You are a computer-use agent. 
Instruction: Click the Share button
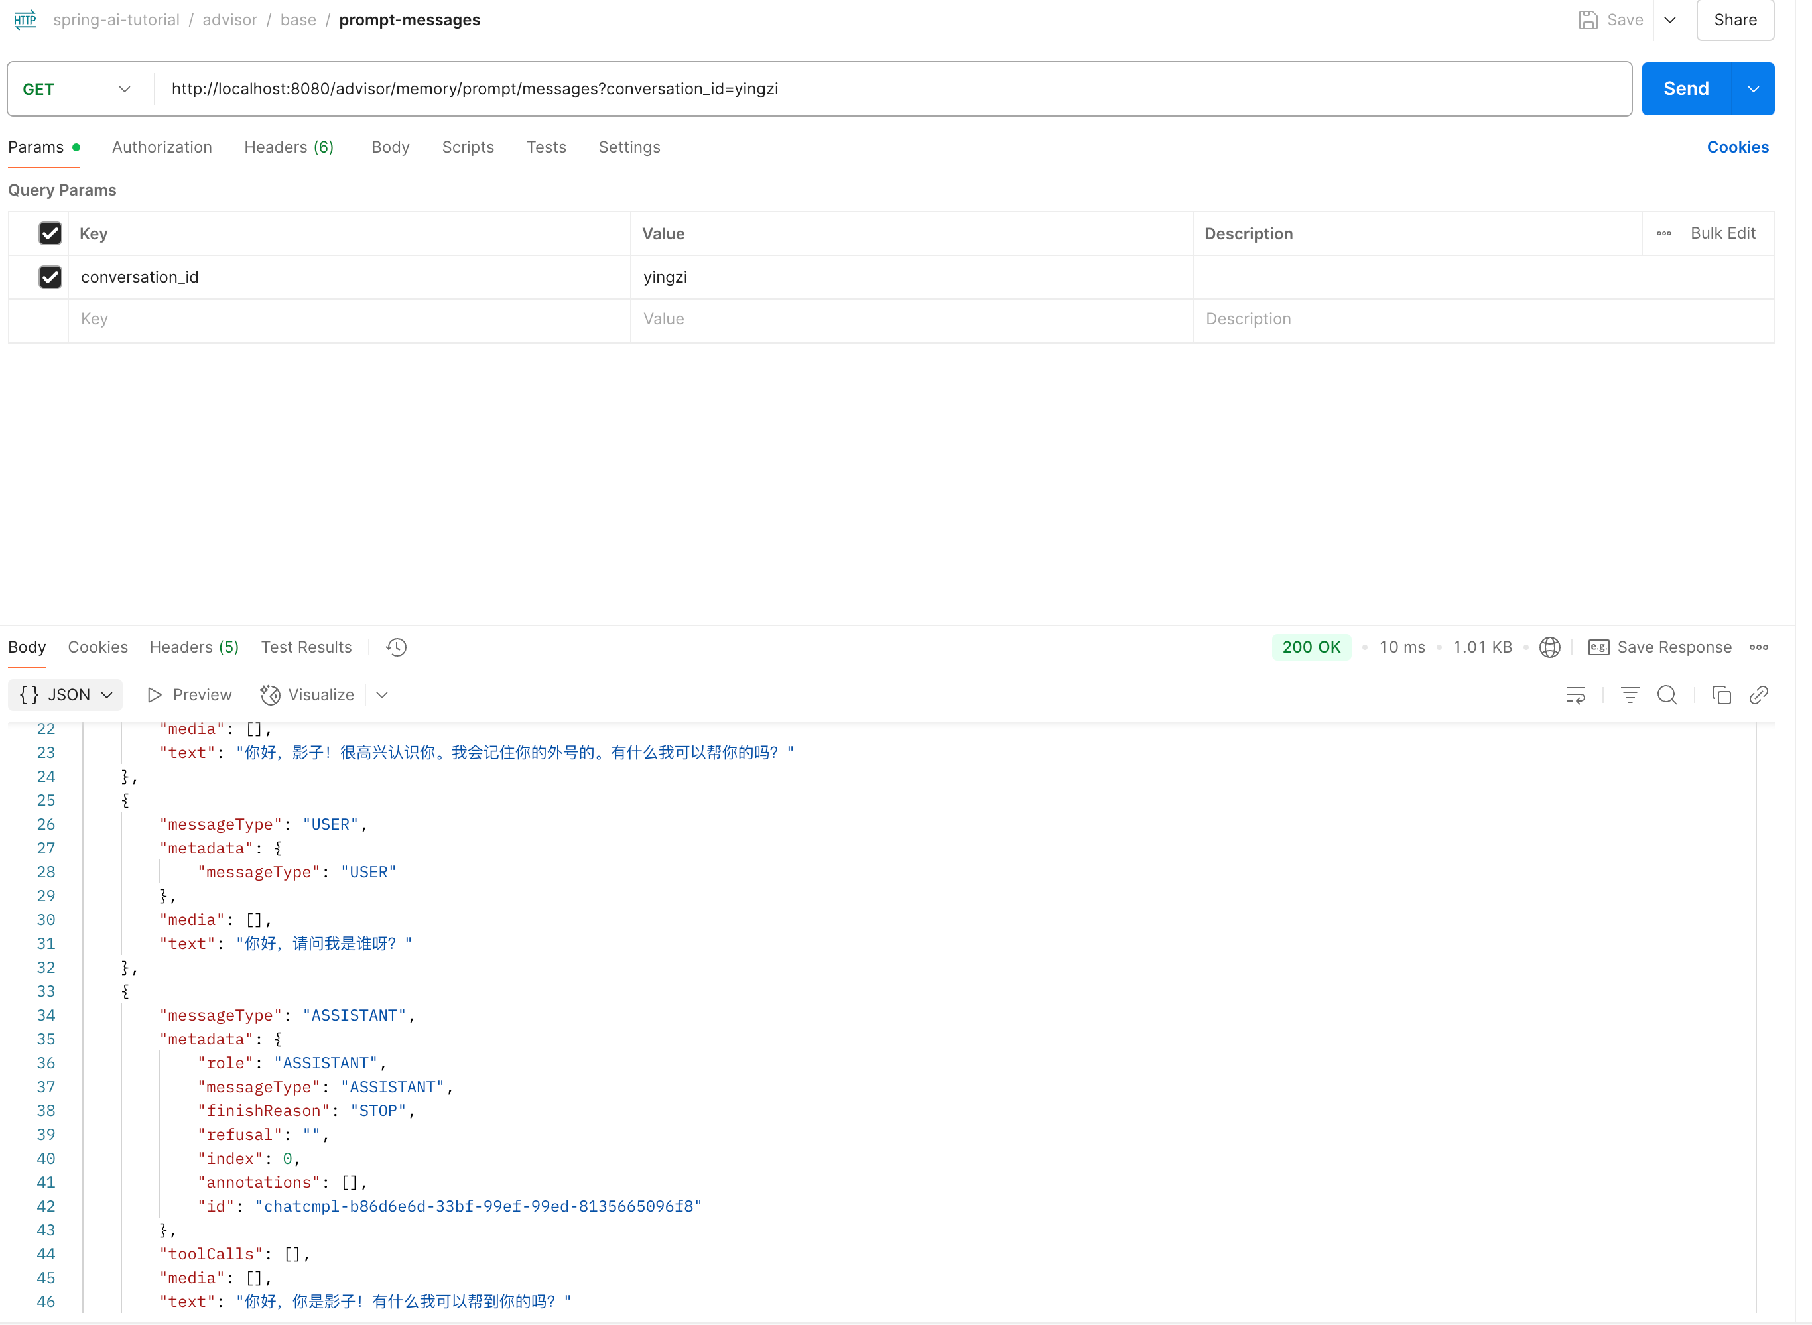pyautogui.click(x=1735, y=20)
